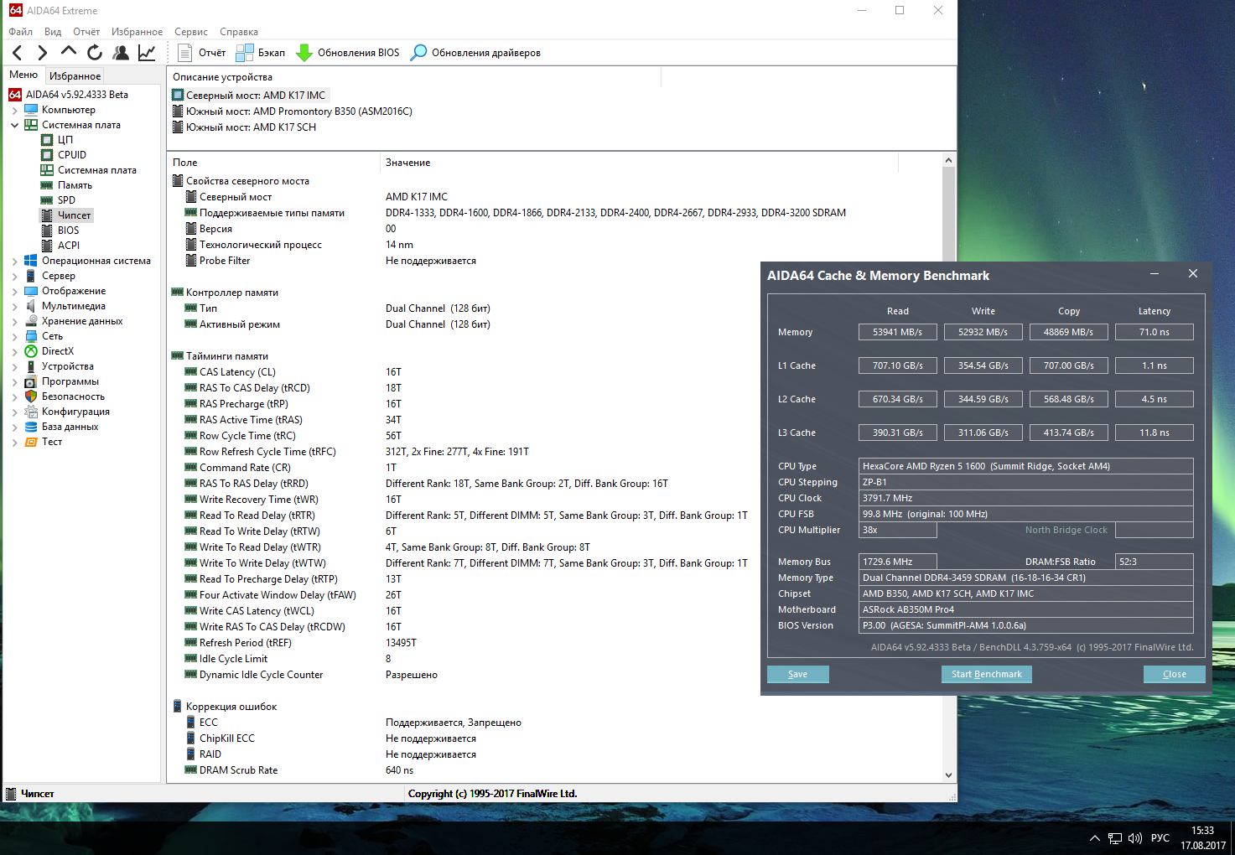Click the Back navigation arrow in toolbar
This screenshot has height=855, width=1235.
(x=18, y=53)
